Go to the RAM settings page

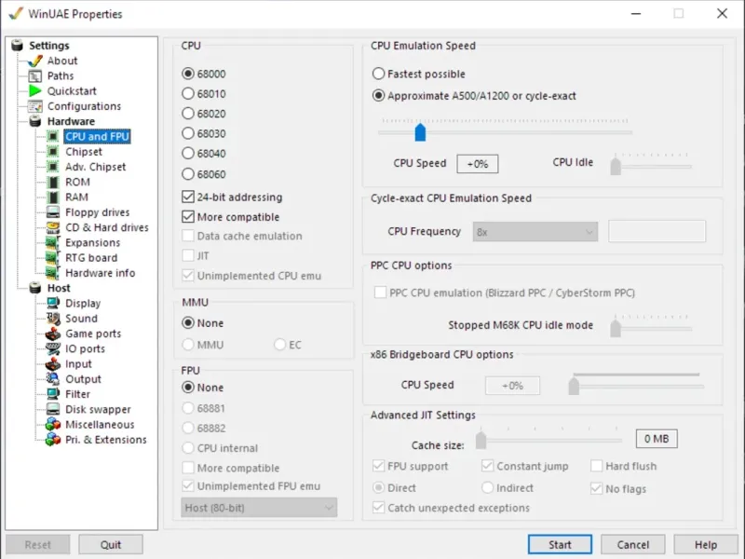pos(76,198)
